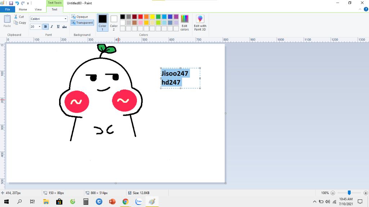This screenshot has width=369, height=207.
Task: Click Edit with Paint 3D
Action: pos(200,23)
